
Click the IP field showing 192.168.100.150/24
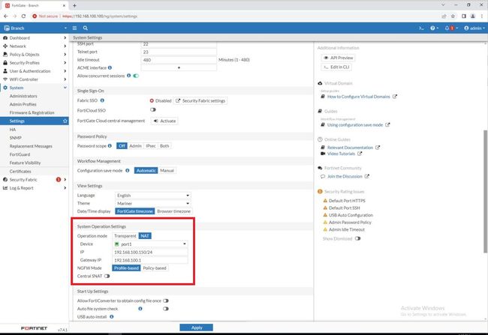[150, 252]
